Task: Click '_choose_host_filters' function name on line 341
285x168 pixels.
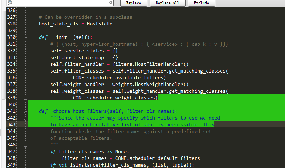Action: click(x=78, y=111)
